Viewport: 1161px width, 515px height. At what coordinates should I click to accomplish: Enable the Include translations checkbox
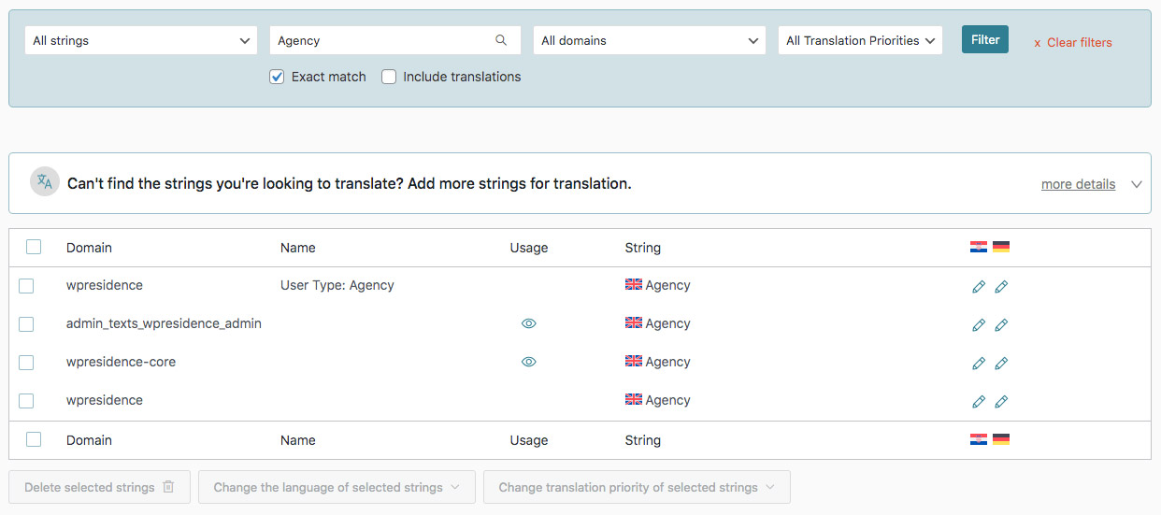pyautogui.click(x=389, y=77)
